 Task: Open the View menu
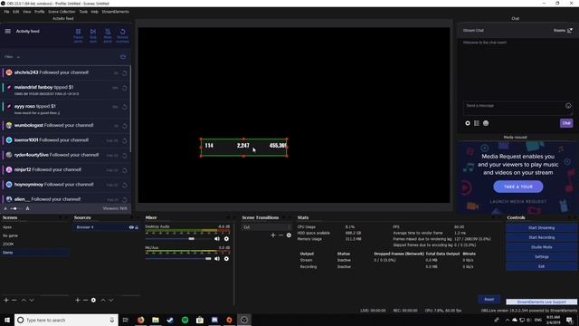click(27, 12)
